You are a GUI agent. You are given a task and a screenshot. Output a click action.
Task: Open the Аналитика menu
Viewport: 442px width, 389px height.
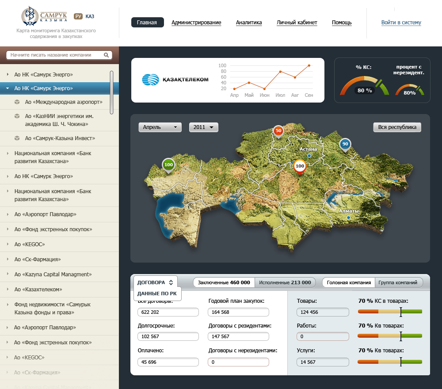248,23
